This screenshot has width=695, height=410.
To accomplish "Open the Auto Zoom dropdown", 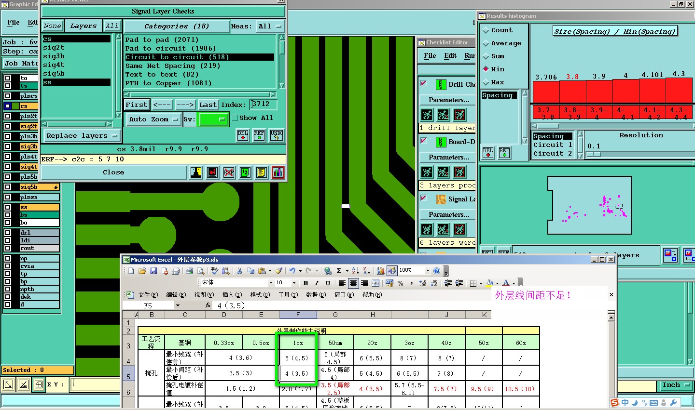I will point(153,119).
